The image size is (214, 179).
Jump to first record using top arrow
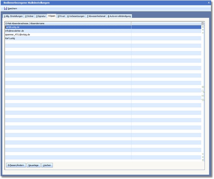point(203,27)
